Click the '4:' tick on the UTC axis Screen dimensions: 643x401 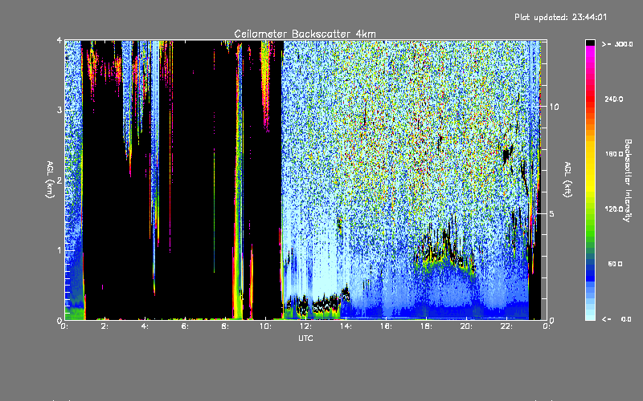pyautogui.click(x=145, y=326)
